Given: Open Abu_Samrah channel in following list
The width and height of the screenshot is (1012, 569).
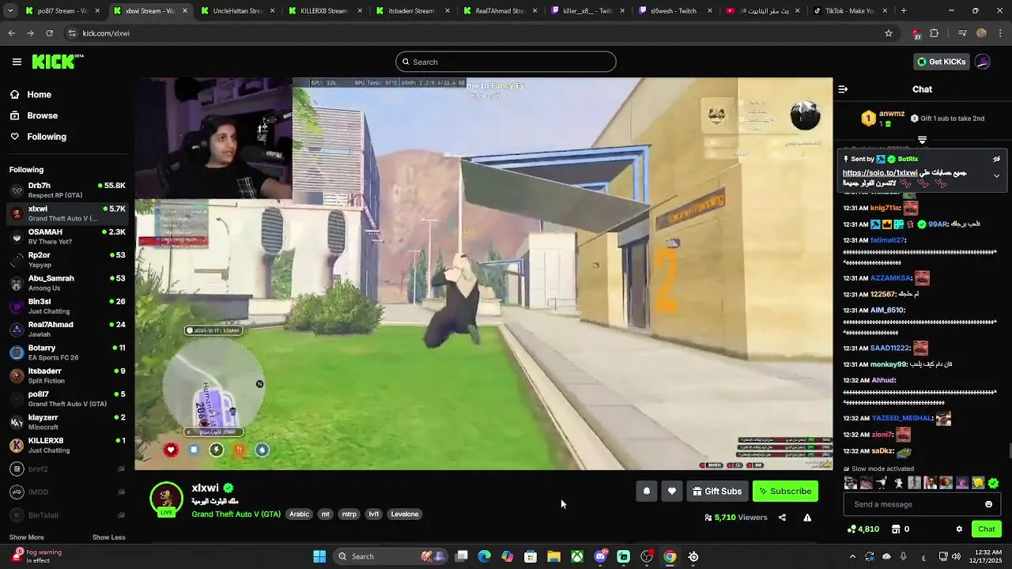Looking at the screenshot, I should [67, 283].
